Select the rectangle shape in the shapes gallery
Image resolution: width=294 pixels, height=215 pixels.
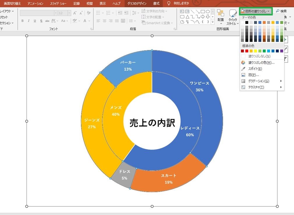pyautogui.click(x=203, y=11)
